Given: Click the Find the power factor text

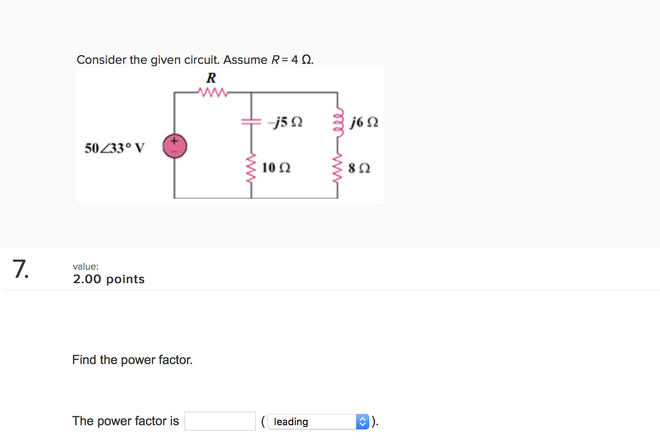Looking at the screenshot, I should 132,360.
